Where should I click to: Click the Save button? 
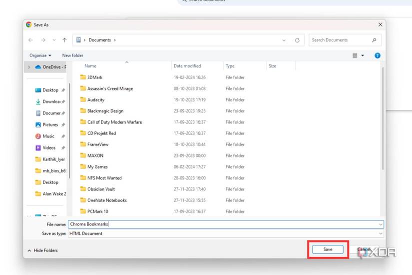tap(328, 249)
